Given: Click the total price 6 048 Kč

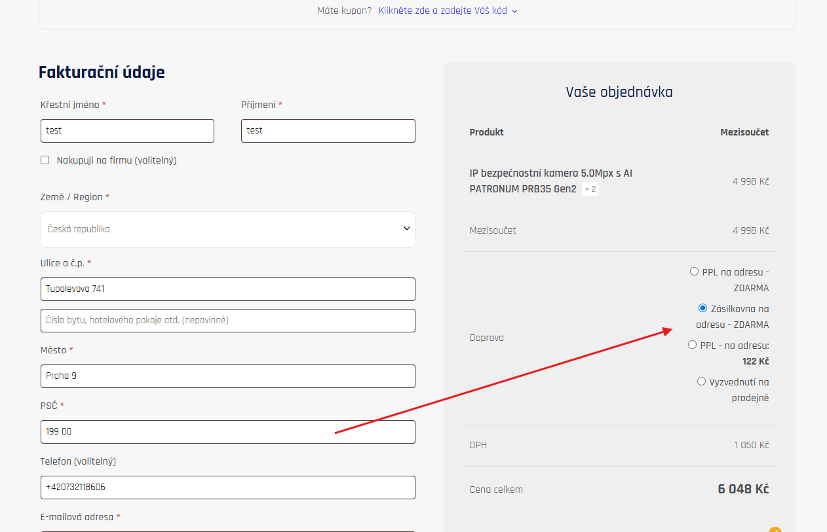Looking at the screenshot, I should coord(743,489).
